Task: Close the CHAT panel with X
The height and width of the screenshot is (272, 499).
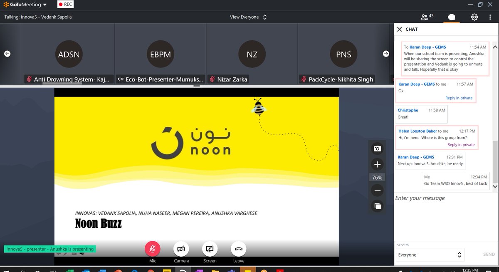Action: tap(400, 29)
